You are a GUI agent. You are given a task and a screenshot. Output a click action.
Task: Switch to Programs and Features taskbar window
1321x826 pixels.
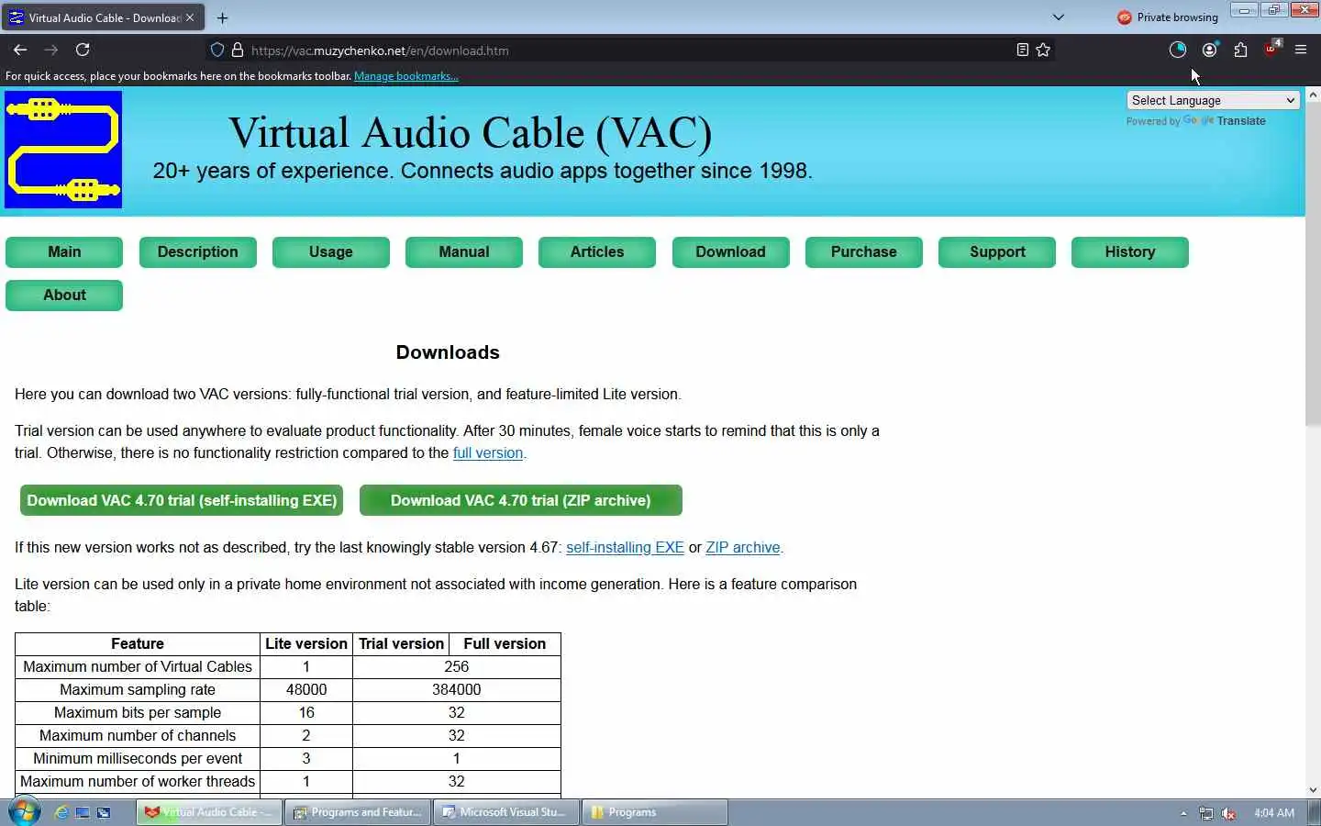tap(358, 812)
